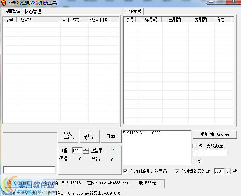The height and width of the screenshot is (196, 241).
Task: Click the 信息 column header
Action: coord(223,19)
